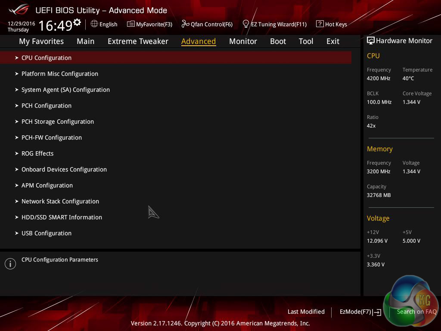
Task: Expand APM Configuration arrow
Action: pyautogui.click(x=17, y=185)
